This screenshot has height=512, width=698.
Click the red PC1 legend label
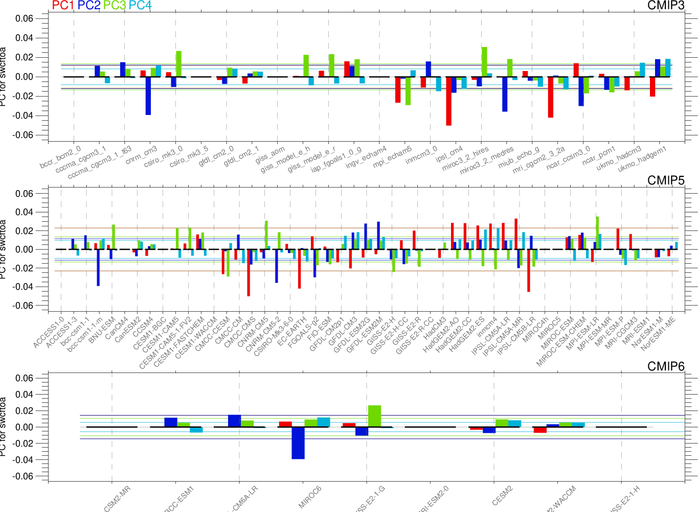[x=63, y=6]
